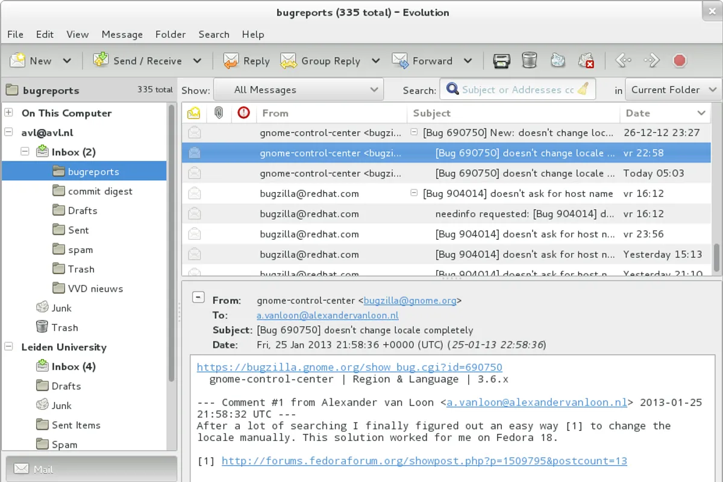
Task: Click the Subject or Addresses search field
Action: [x=517, y=90]
